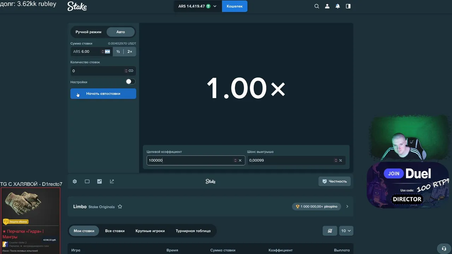Click the Шанс выигрыша input field
452x254 pixels.
[296, 160]
